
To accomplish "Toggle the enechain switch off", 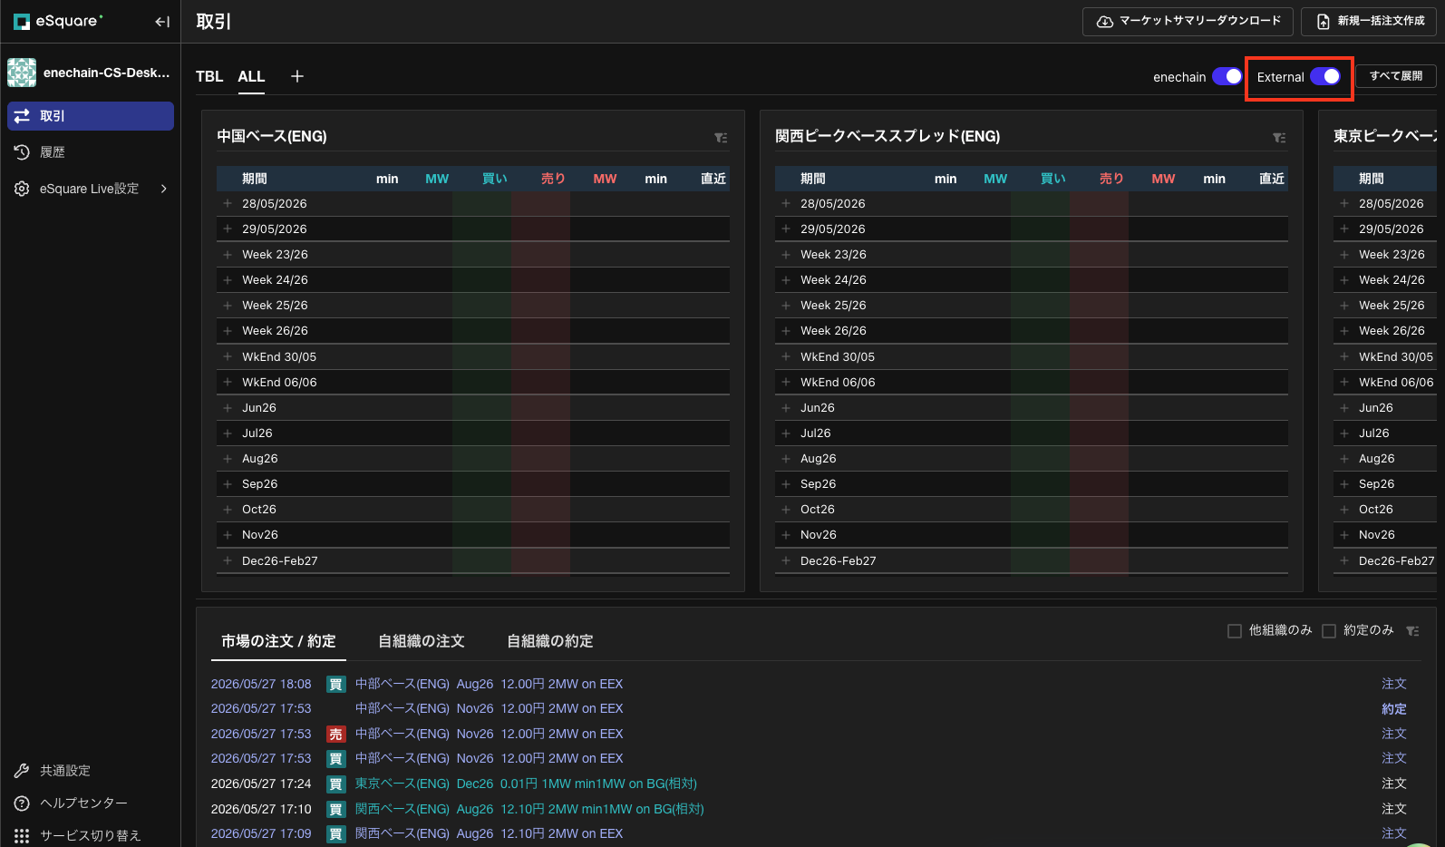I will tap(1227, 76).
